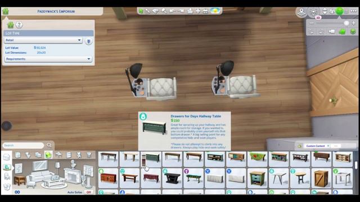Toggle walls view cube icon
360x202 pixels.
[332, 11]
